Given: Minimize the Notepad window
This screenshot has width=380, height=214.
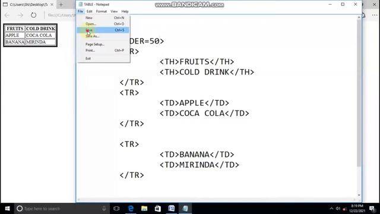Looking at the screenshot, I should click(330, 4).
